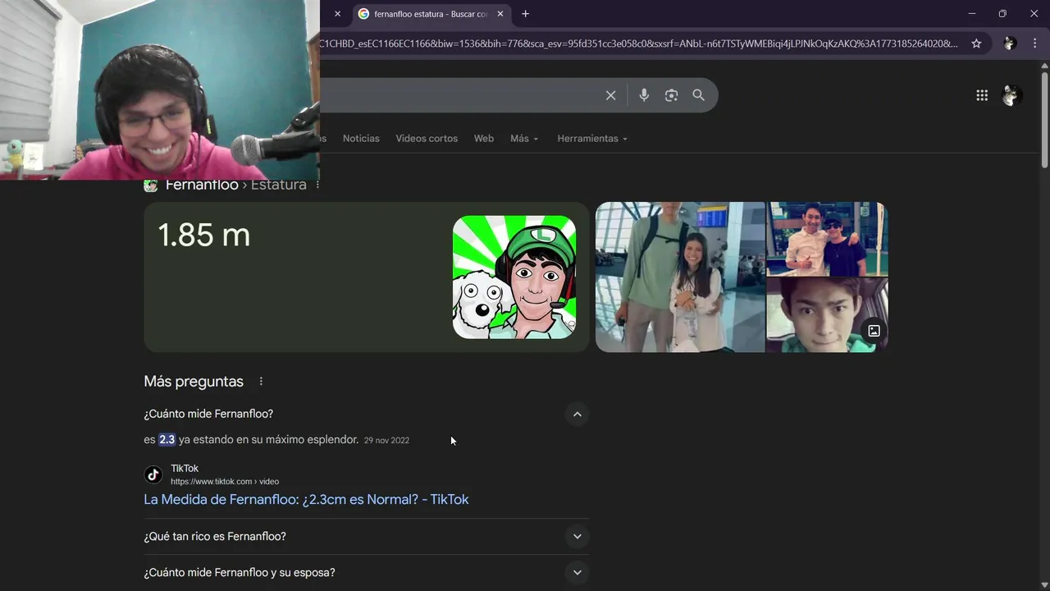Open TikTok link La Medida de Fernanfloo
Viewport: 1050px width, 591px height.
[x=306, y=499]
